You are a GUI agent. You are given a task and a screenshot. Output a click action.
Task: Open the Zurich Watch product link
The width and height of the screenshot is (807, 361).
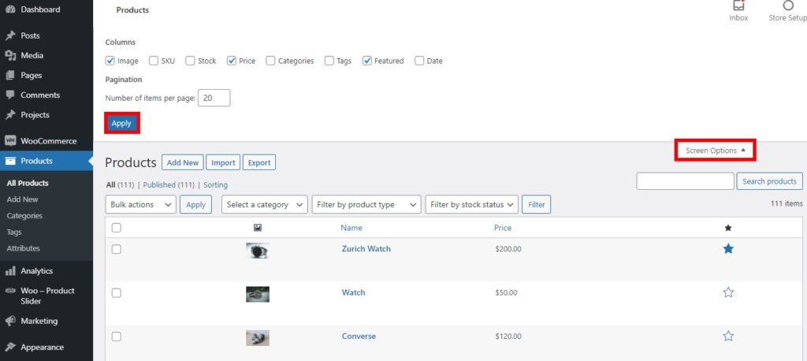pyautogui.click(x=366, y=249)
